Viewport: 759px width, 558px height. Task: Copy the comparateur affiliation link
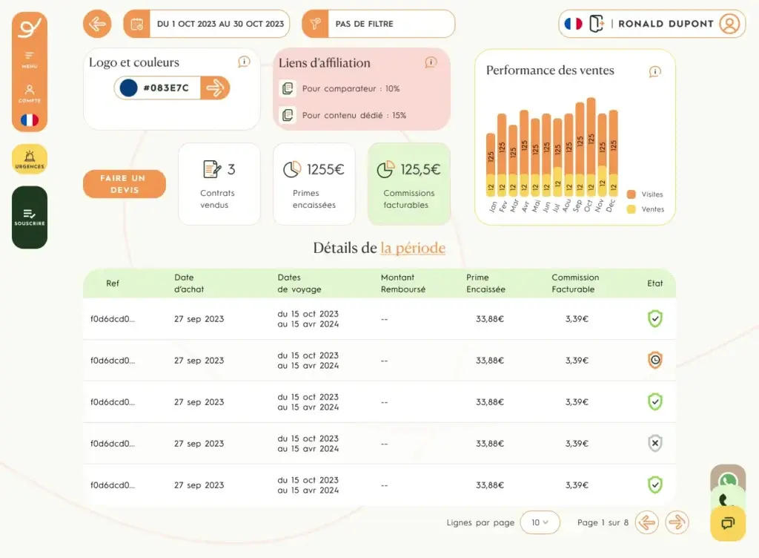pyautogui.click(x=288, y=88)
